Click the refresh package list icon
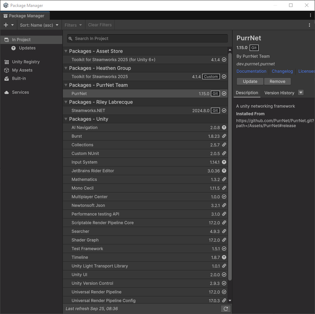Image resolution: width=315 pixels, height=314 pixels. (x=226, y=309)
